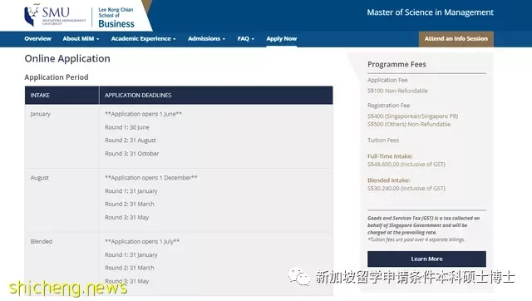Click the "Application opens 1 June" text
This screenshot has height=301, width=532.
pos(143,114)
